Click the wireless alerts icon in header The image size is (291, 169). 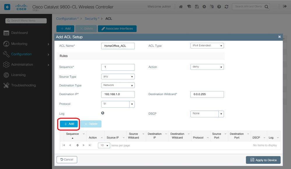pyautogui.click(x=189, y=7)
